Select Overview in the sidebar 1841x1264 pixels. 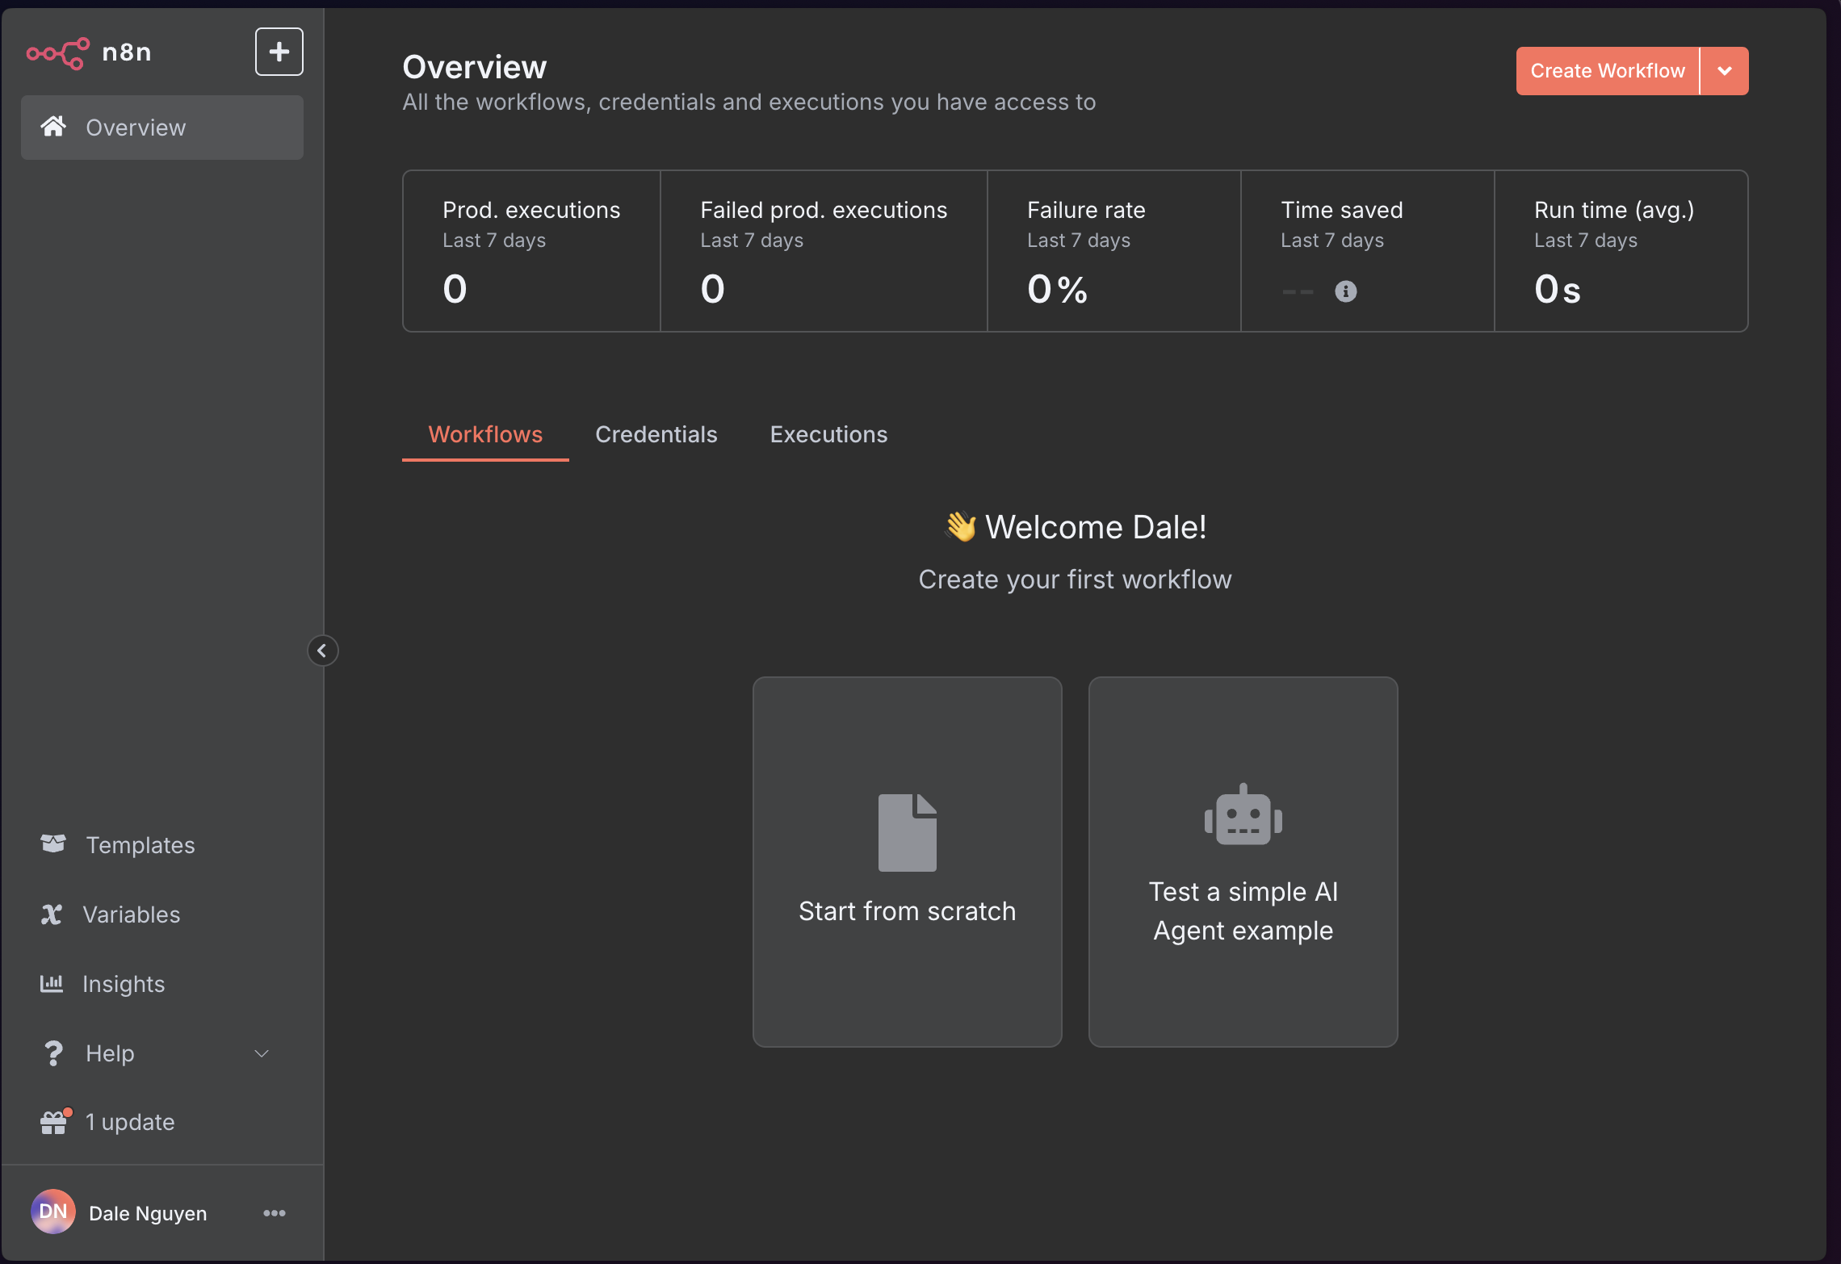pyautogui.click(x=162, y=128)
